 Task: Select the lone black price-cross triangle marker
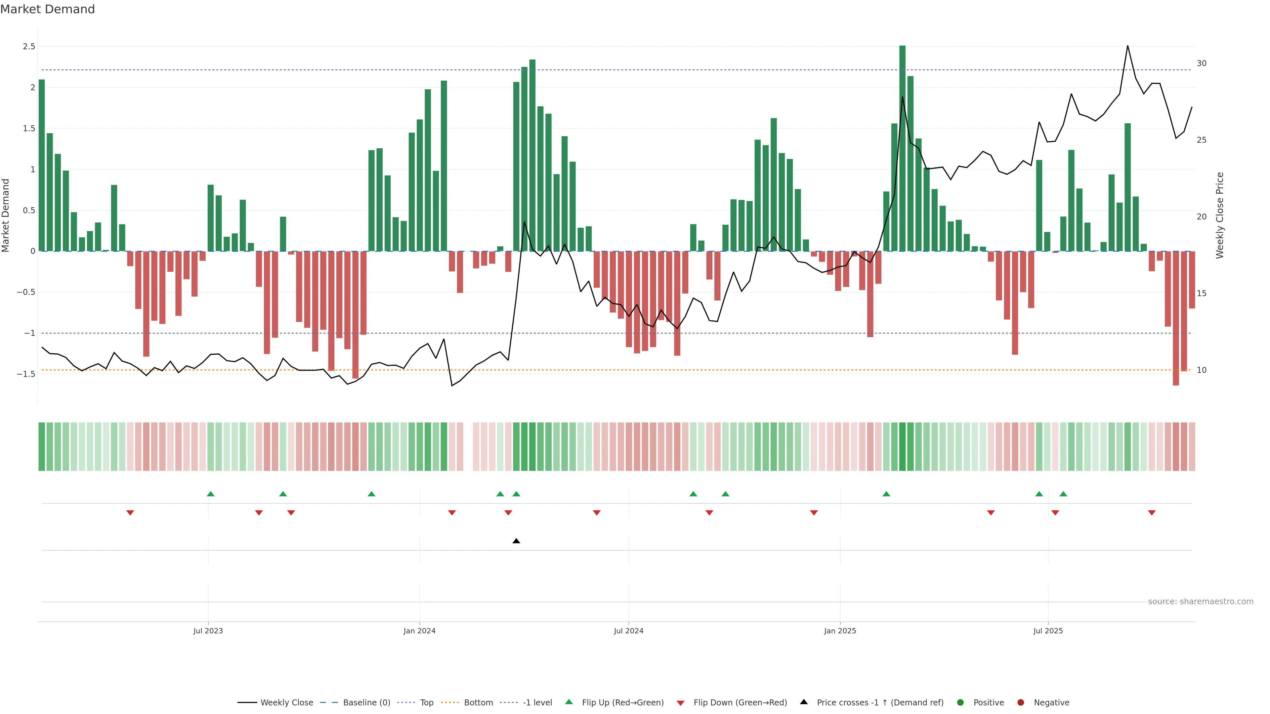516,541
